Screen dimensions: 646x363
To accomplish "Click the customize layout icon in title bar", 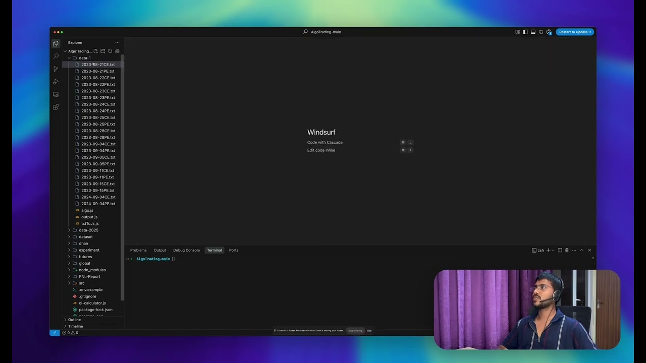I will tap(517, 32).
